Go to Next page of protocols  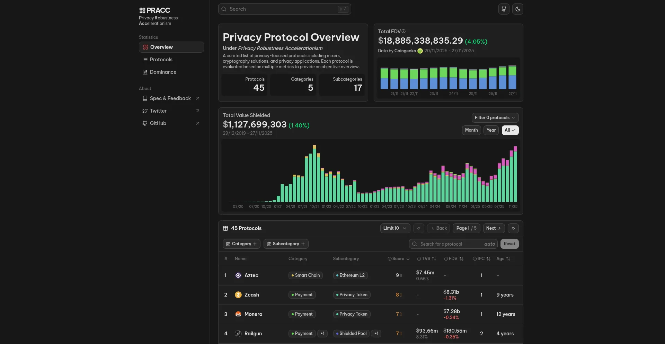tap(494, 228)
